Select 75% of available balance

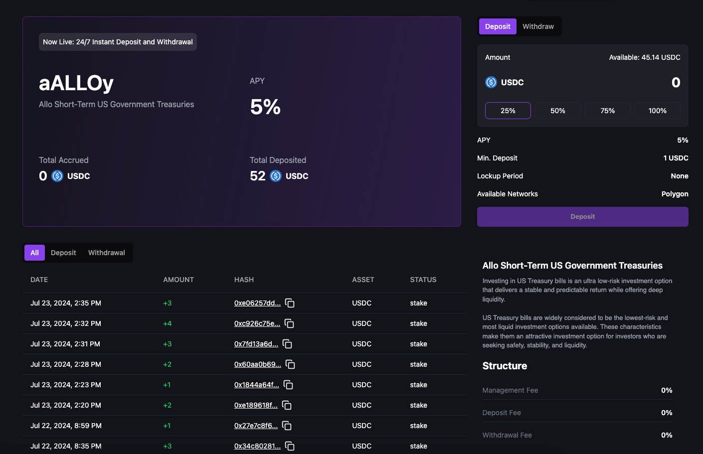coord(608,111)
